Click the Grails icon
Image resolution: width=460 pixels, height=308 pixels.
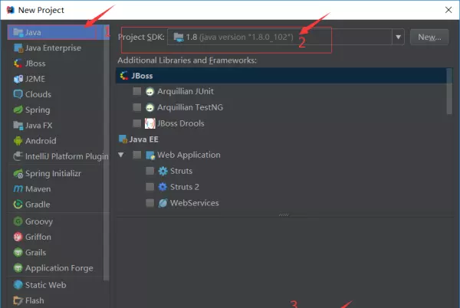pos(18,252)
